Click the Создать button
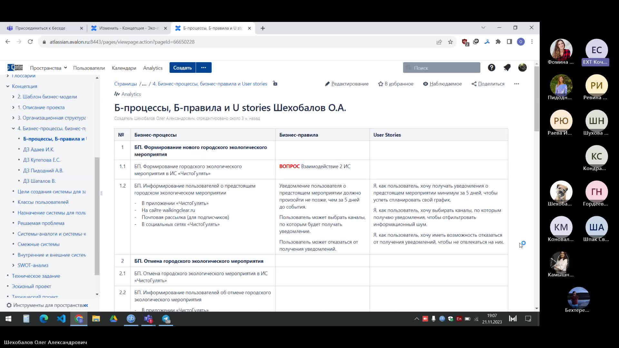The width and height of the screenshot is (619, 348). click(182, 68)
